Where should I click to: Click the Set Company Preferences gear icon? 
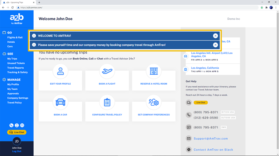click(153, 102)
